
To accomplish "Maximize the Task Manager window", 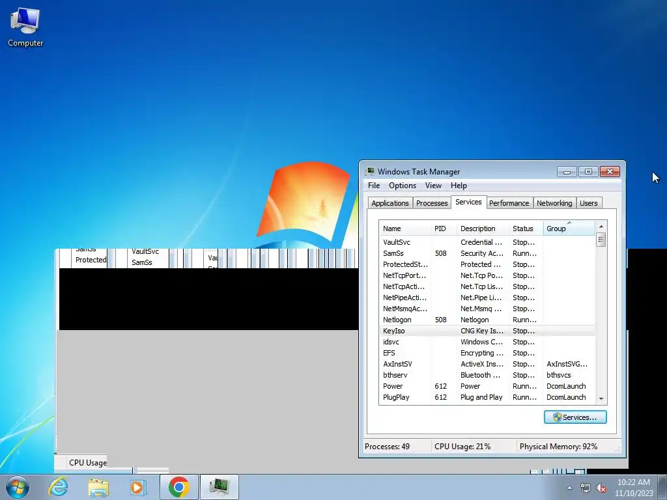I will pos(588,171).
